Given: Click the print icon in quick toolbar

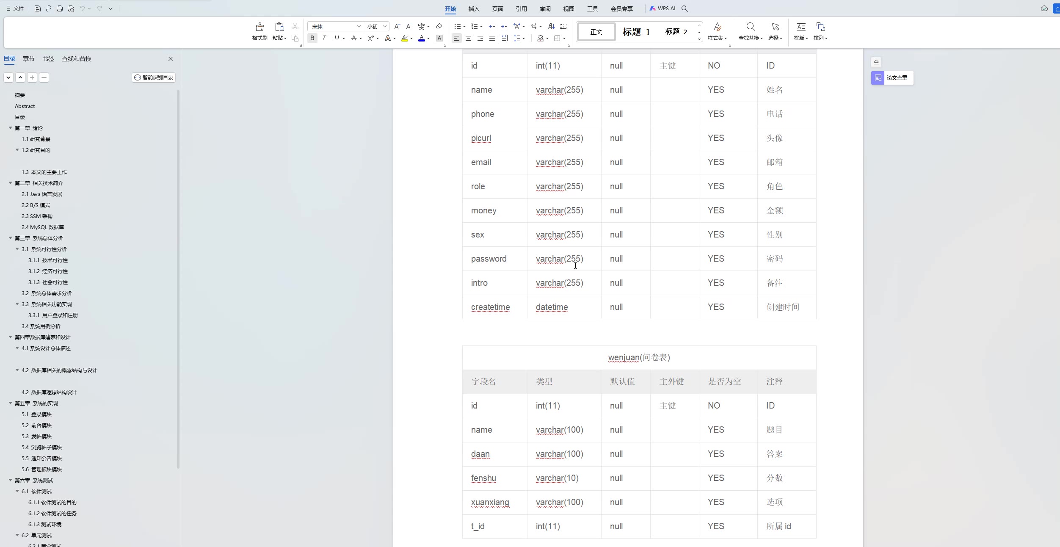Looking at the screenshot, I should [60, 8].
